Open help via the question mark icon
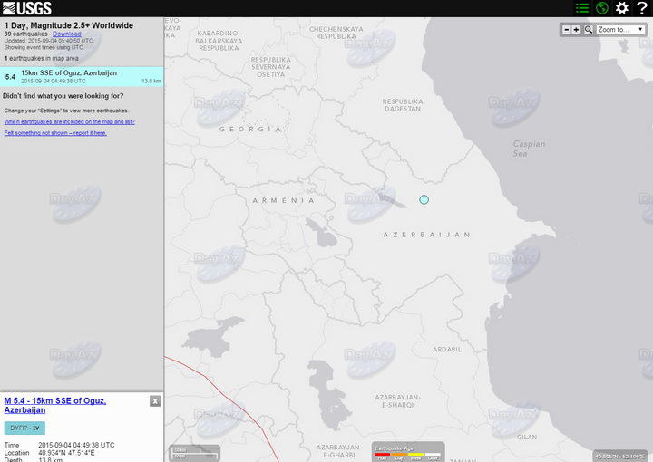This screenshot has width=653, height=462. point(641,8)
